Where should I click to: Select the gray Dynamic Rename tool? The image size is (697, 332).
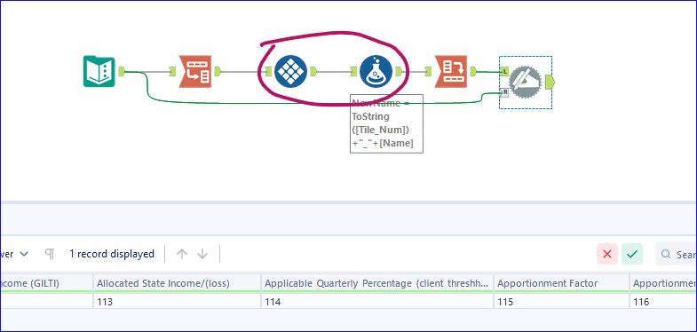click(525, 82)
